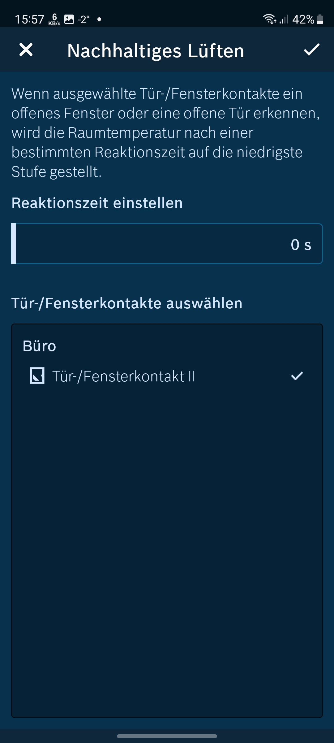Tap the gallery notification icon

[69, 20]
